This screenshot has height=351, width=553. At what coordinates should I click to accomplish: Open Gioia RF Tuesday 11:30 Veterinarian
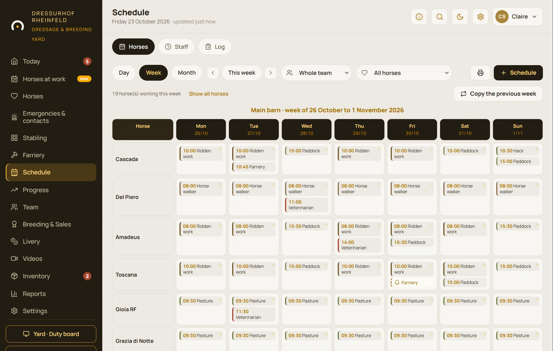254,314
